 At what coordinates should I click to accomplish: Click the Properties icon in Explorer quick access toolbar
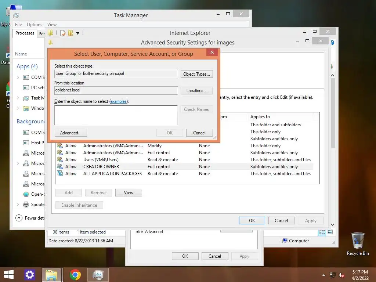click(63, 33)
